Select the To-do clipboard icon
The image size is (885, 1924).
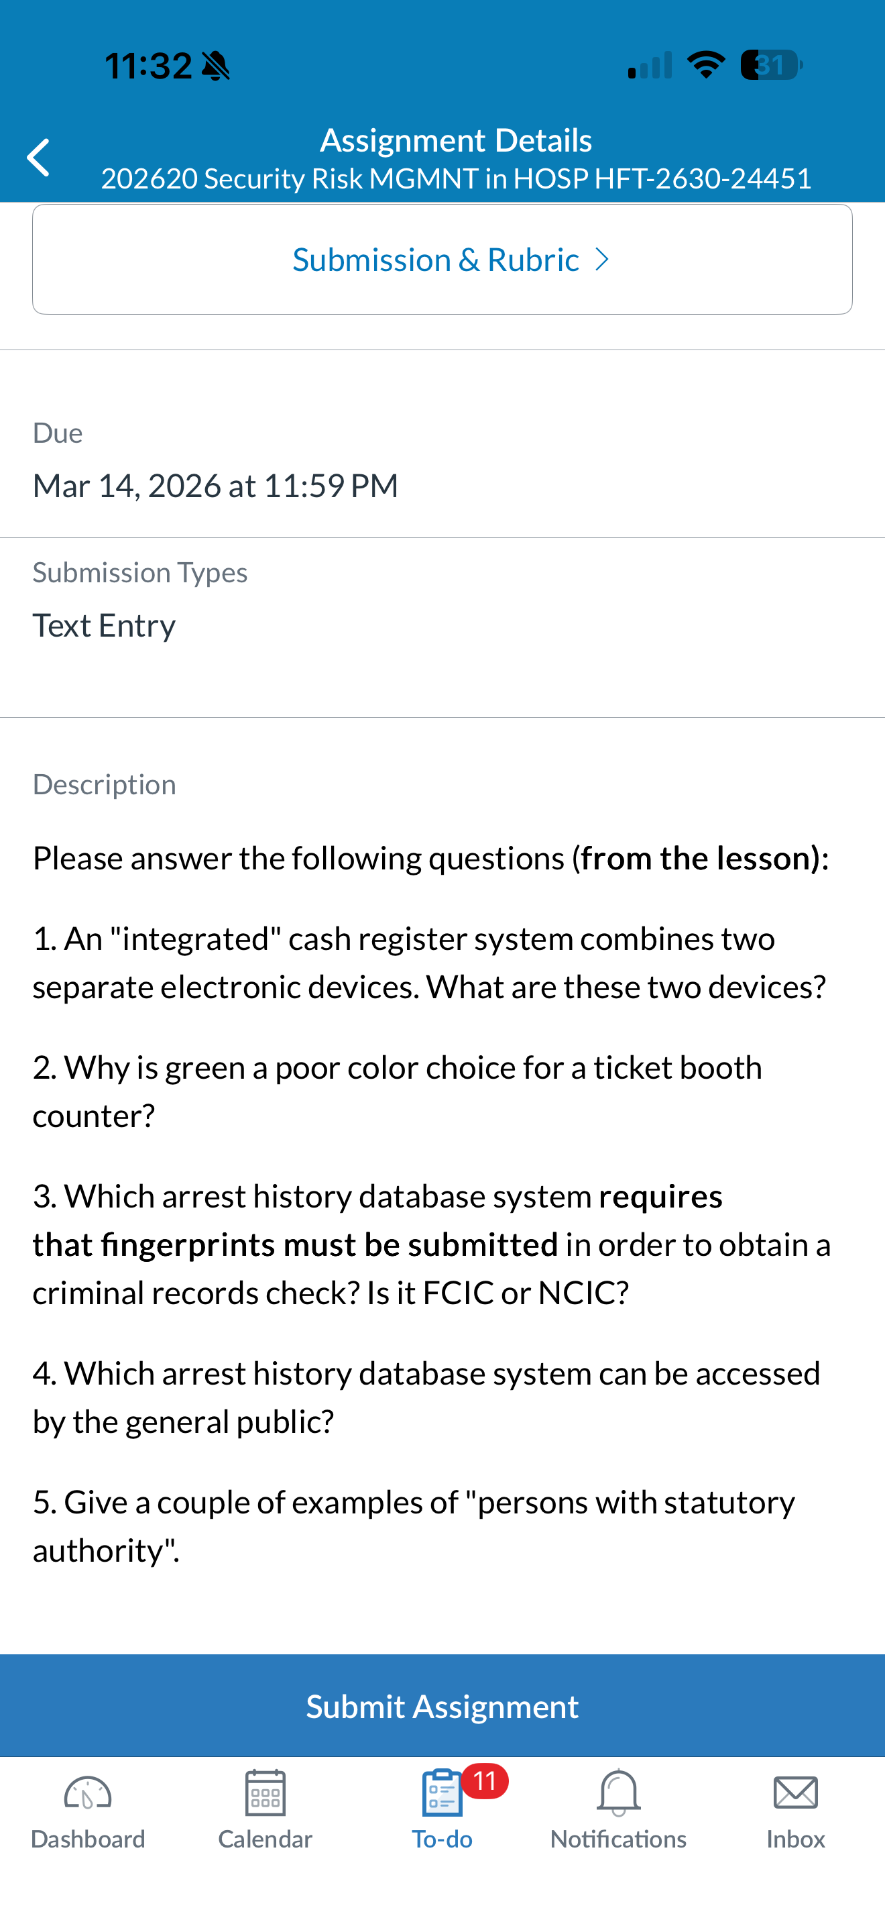tap(442, 1793)
